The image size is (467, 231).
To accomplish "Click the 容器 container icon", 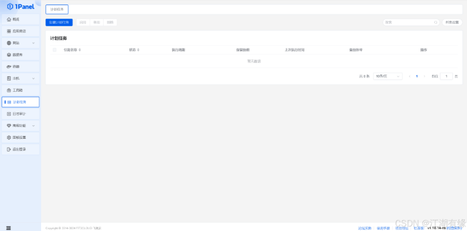I will tap(9, 66).
